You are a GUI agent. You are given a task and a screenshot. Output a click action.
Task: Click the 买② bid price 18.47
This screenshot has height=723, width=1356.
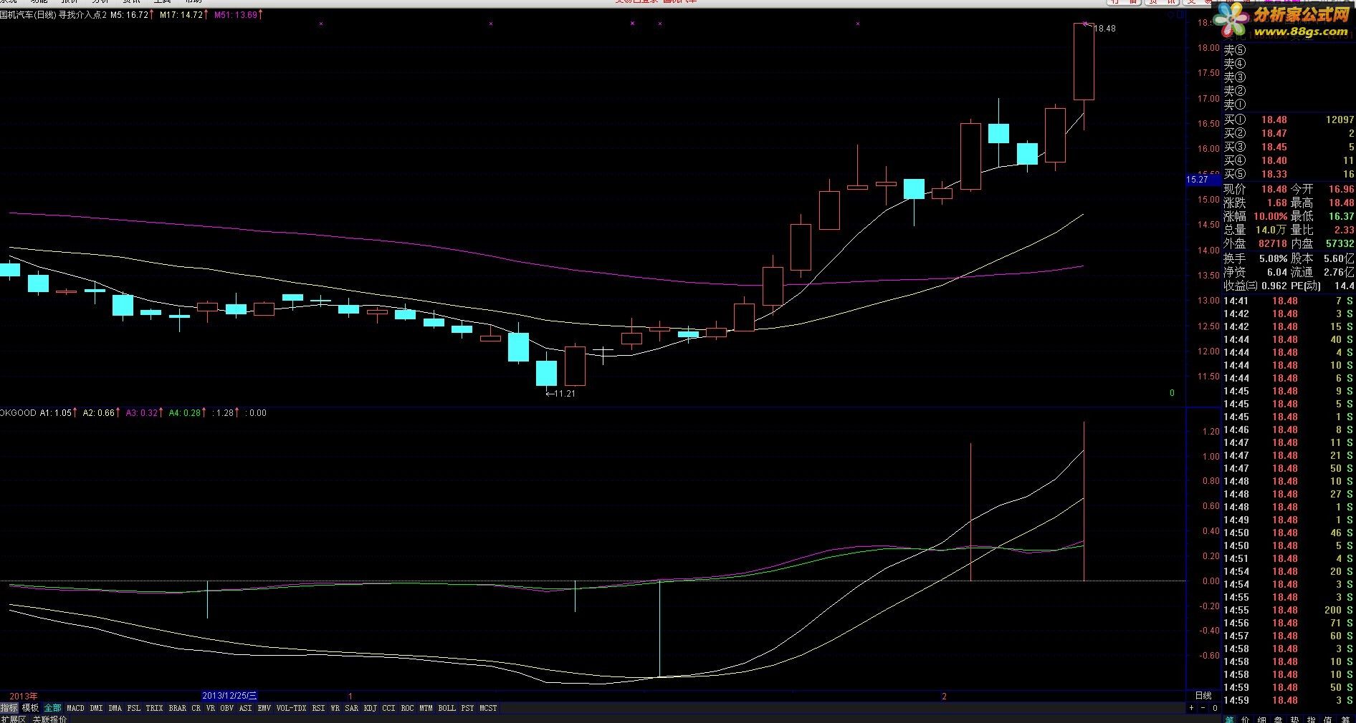(x=1274, y=134)
